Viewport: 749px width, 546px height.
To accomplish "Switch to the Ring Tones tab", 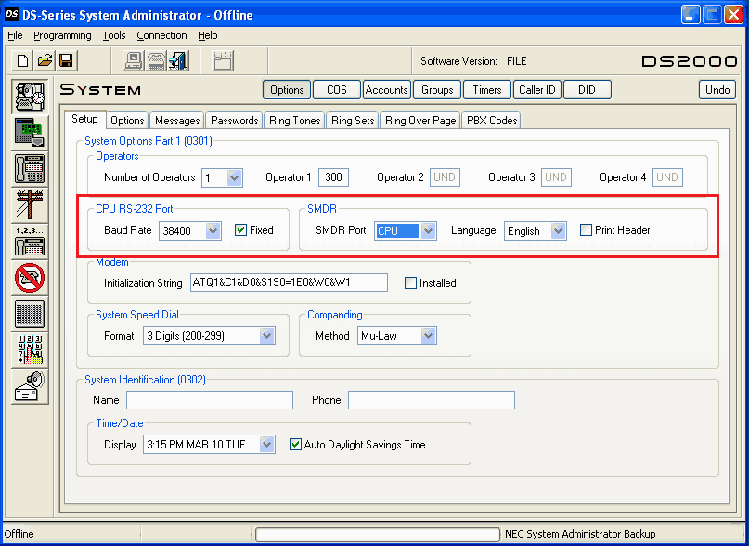I will pyautogui.click(x=295, y=121).
